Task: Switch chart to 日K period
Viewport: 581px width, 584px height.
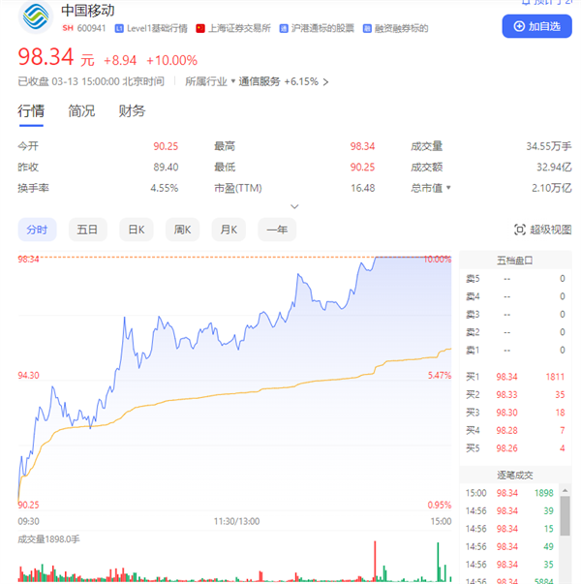Action: (x=137, y=230)
